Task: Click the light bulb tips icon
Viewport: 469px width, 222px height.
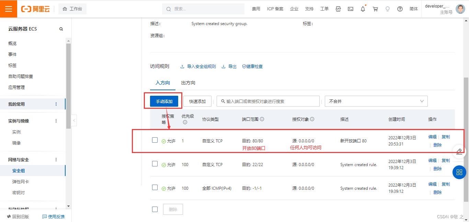Action: (x=388, y=9)
